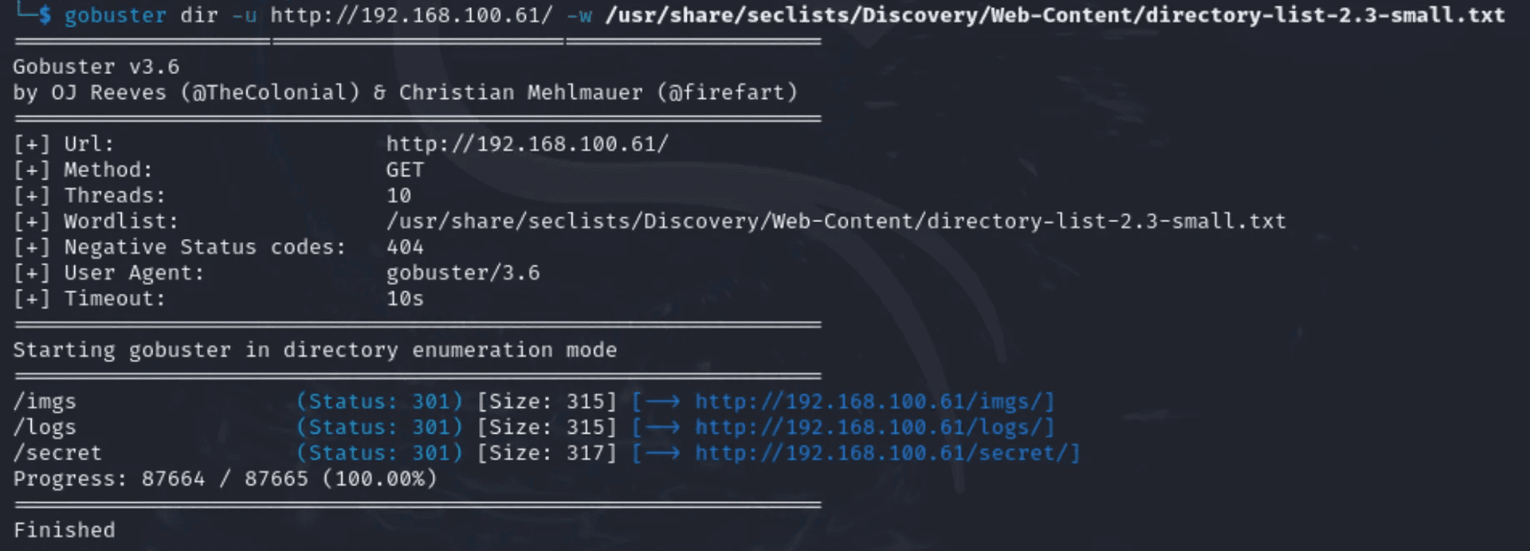The width and height of the screenshot is (1530, 551).
Task: Click the -w flag in the command
Action: point(579,15)
